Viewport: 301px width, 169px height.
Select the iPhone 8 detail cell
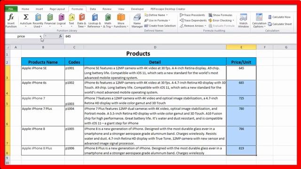pos(155,136)
